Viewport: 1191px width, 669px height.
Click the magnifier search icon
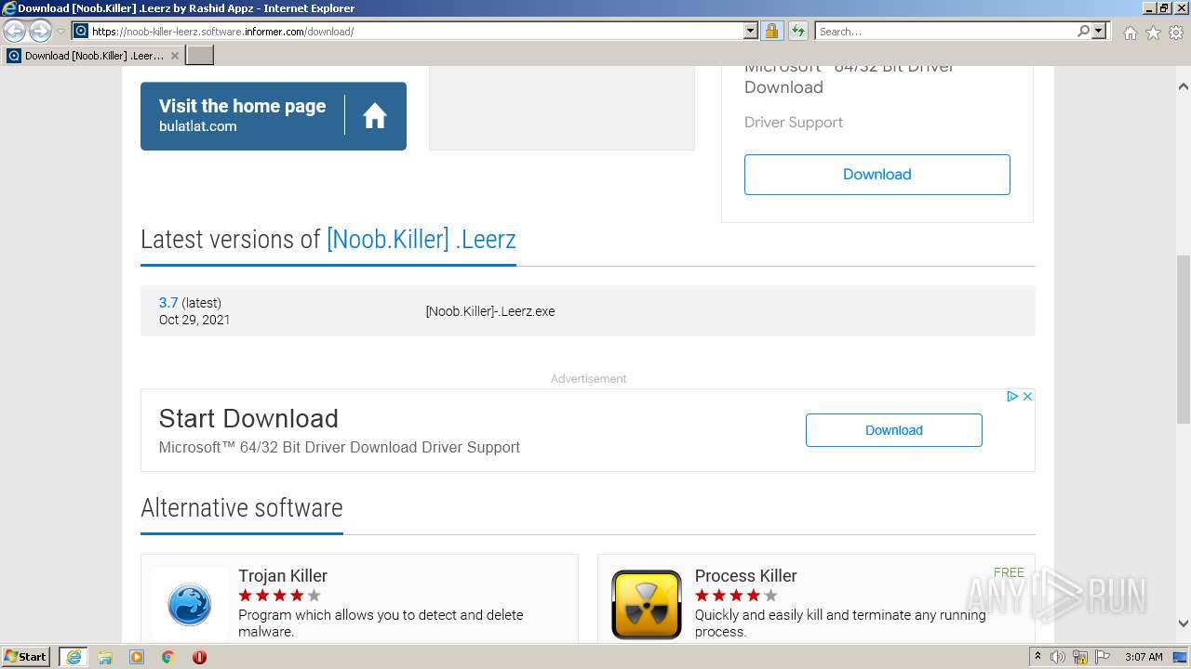point(1083,32)
